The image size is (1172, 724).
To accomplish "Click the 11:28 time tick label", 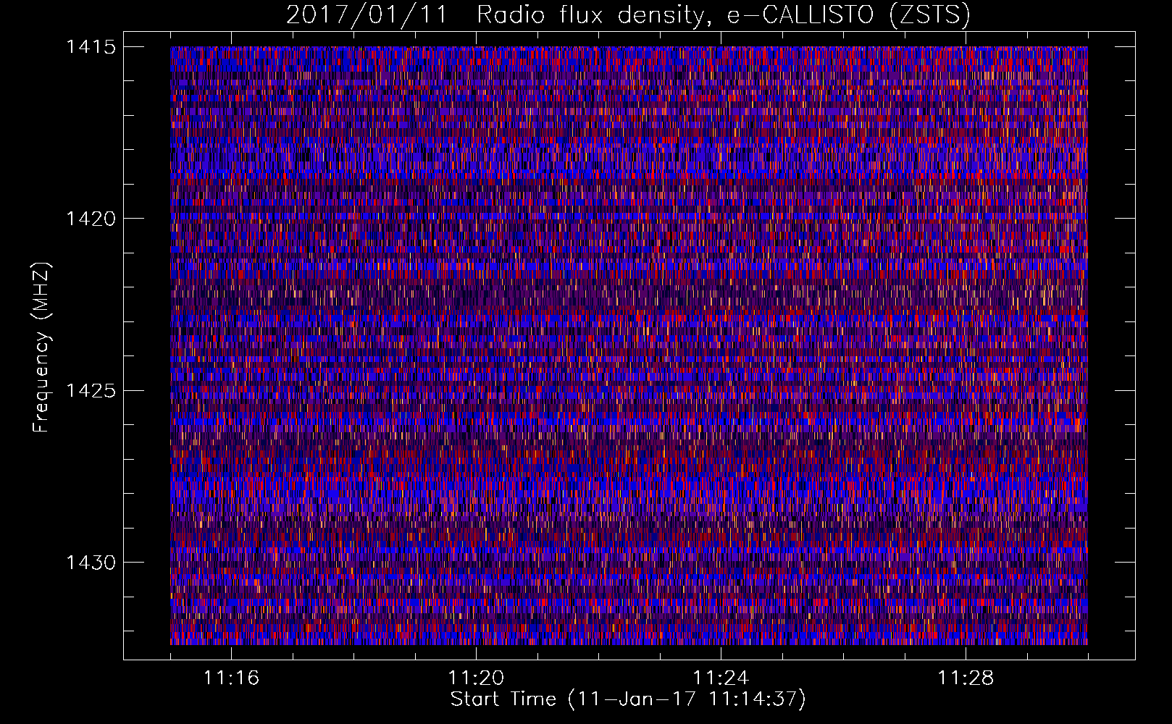I will pyautogui.click(x=966, y=678).
